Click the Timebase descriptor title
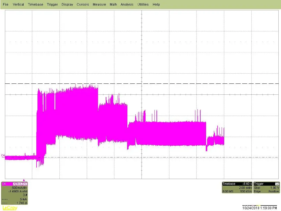Viewport: 281px width, 211px height. [x=229, y=184]
